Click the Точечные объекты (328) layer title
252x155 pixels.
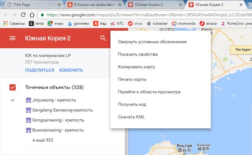pyautogui.click(x=55, y=87)
